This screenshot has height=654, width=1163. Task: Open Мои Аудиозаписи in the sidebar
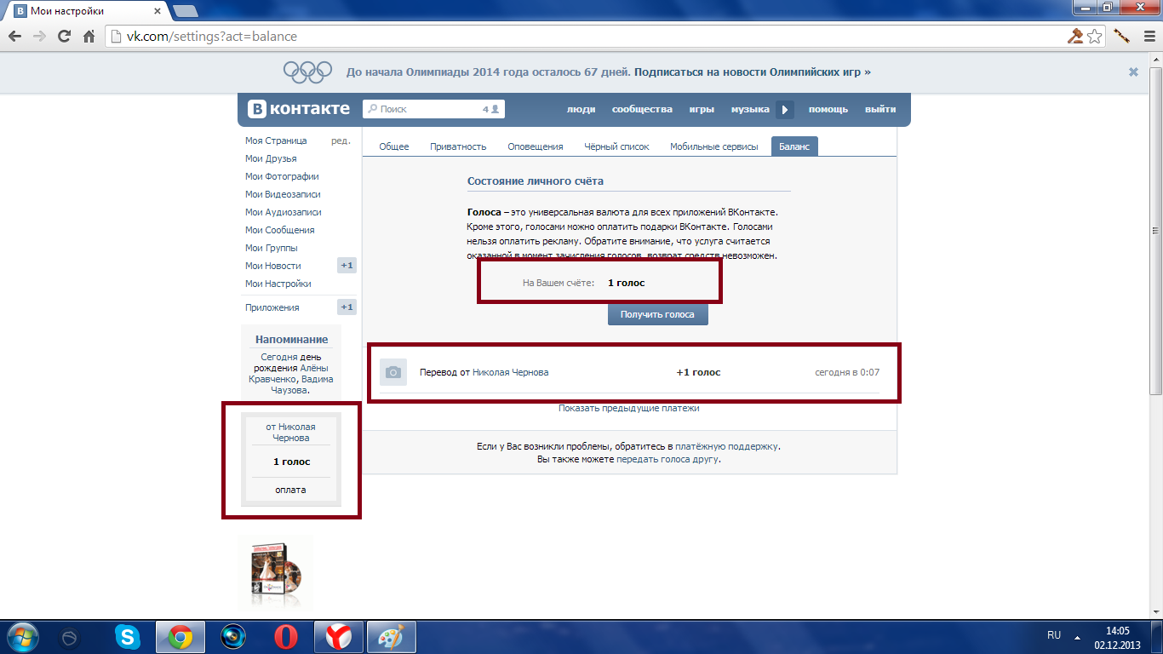pyautogui.click(x=284, y=212)
